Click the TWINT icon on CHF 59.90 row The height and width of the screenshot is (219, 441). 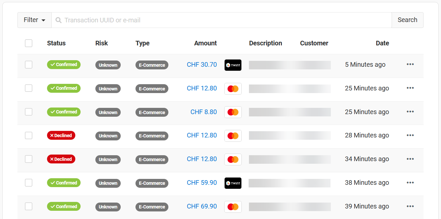(233, 183)
